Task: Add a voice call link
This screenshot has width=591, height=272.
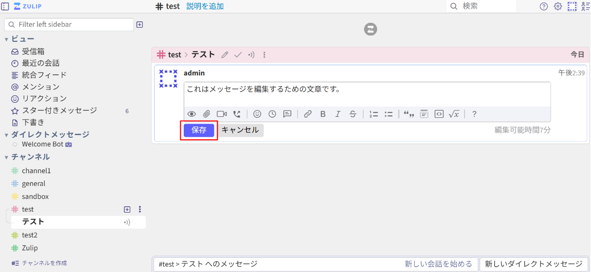Action: (237, 114)
